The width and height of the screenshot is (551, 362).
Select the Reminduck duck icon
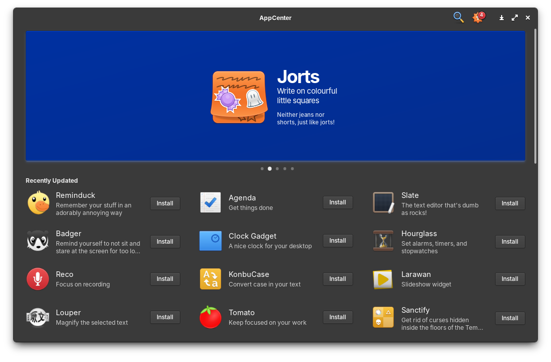(x=38, y=203)
